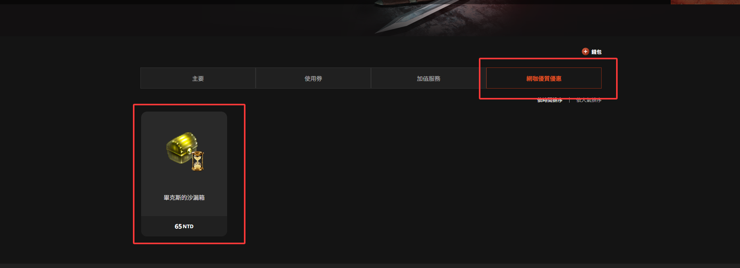Click the gray footer strip at bottom
740x268 pixels.
click(x=370, y=266)
